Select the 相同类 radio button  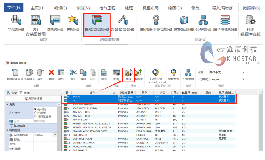[x=35, y=113]
